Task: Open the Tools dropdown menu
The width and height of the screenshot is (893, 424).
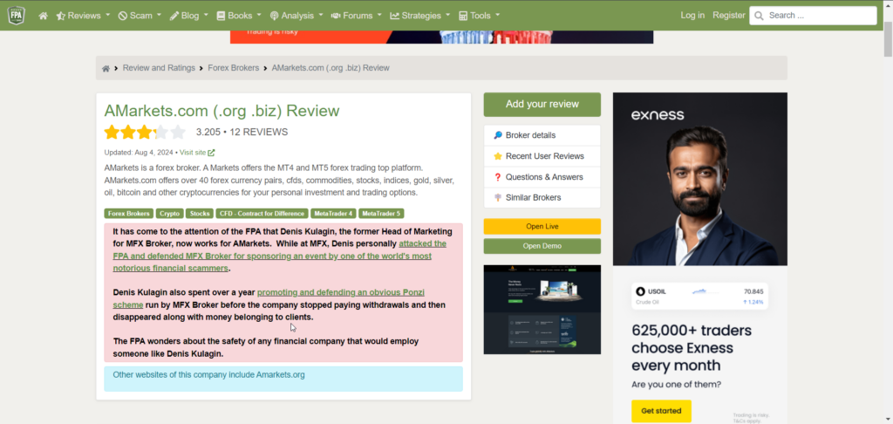Action: (479, 16)
